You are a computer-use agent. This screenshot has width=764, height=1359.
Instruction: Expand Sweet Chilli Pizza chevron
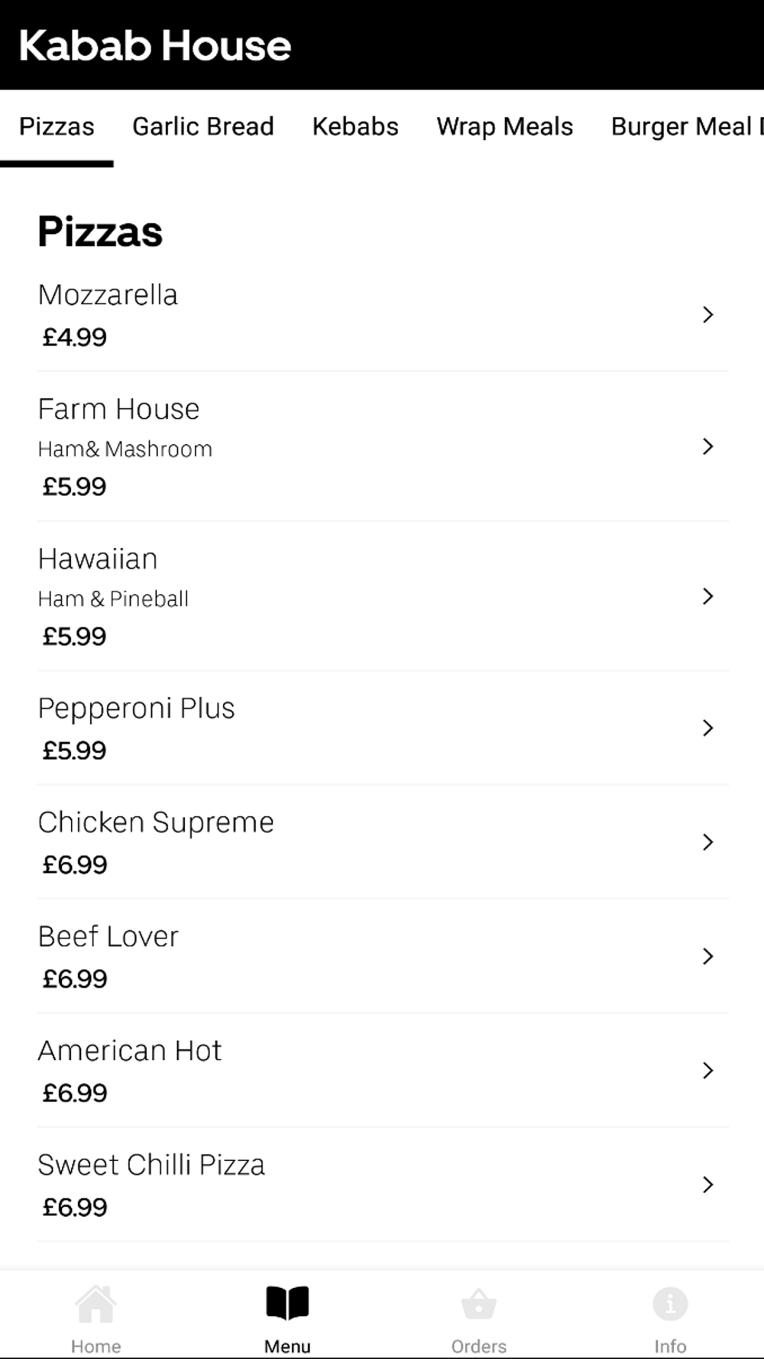coord(707,1185)
